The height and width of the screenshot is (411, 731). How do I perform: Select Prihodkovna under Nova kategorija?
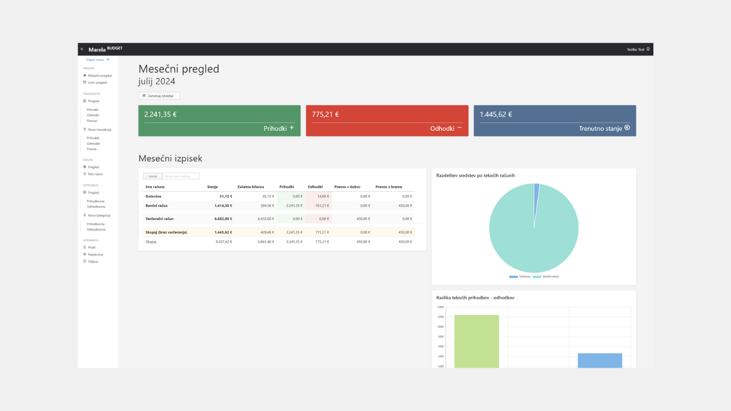coord(95,224)
